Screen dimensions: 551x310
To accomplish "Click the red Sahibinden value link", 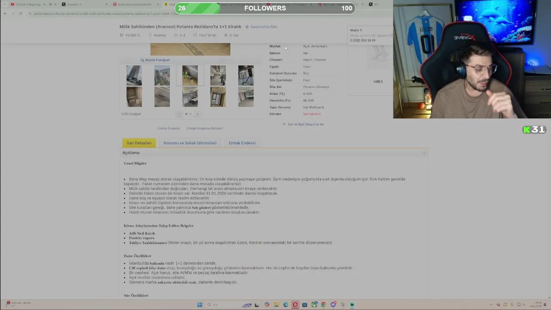I will click(312, 114).
